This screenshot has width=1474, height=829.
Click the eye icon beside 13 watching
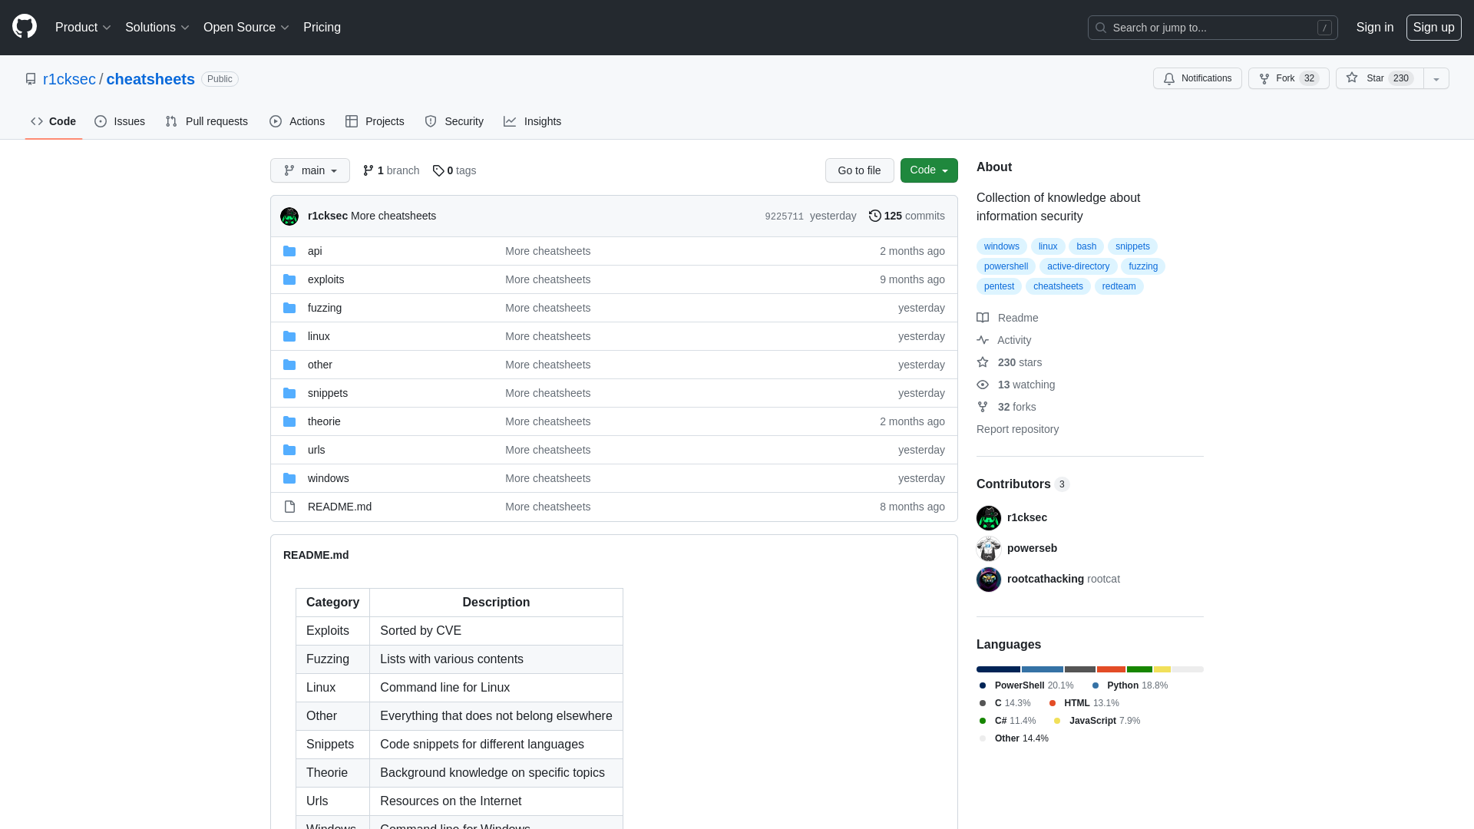click(x=983, y=385)
